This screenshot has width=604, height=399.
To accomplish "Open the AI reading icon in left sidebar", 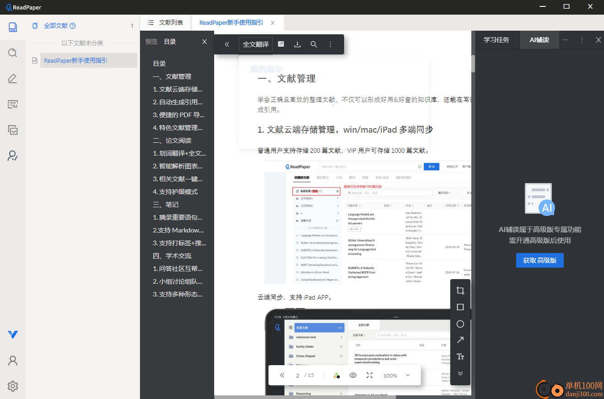I will (13, 104).
